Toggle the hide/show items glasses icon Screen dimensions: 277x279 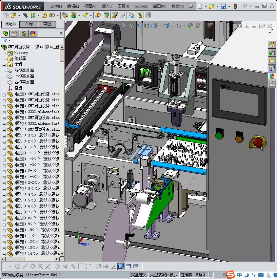(x=178, y=26)
